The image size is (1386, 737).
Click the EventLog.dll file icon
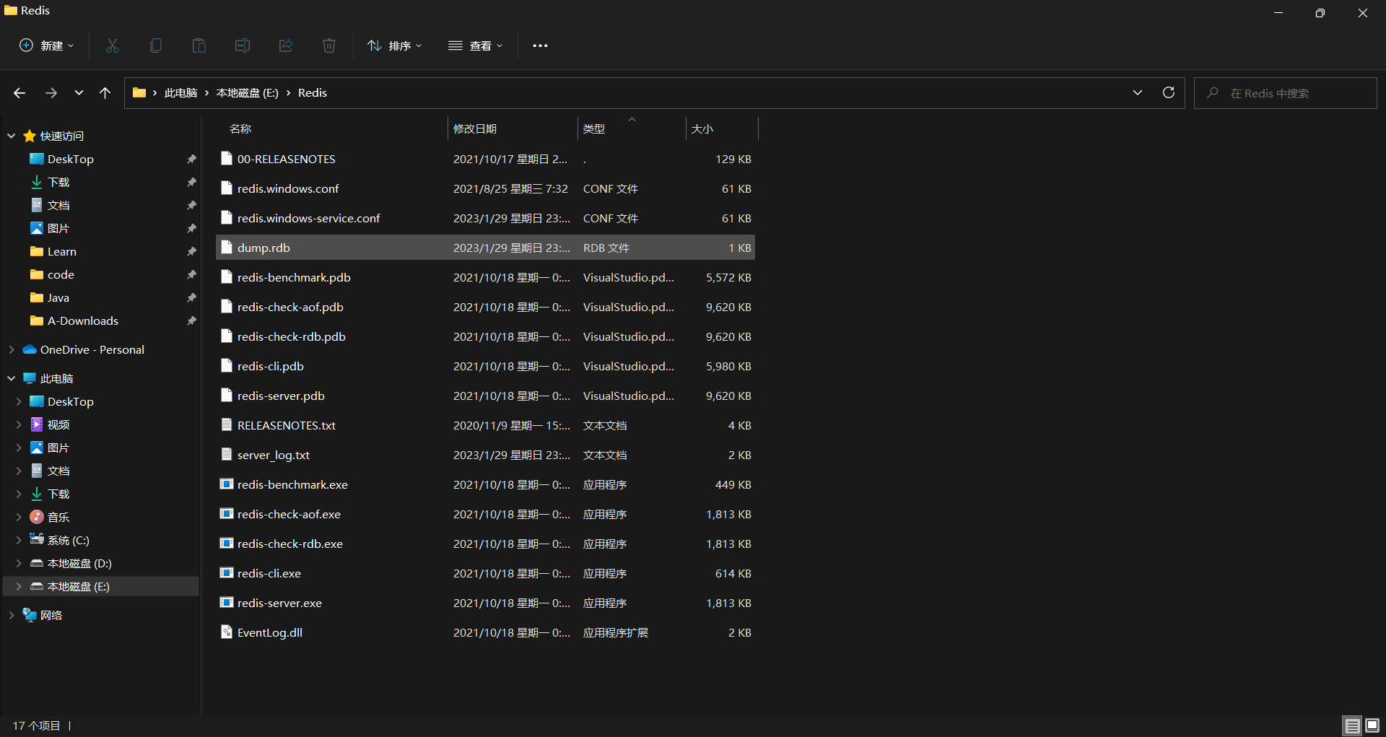[227, 632]
